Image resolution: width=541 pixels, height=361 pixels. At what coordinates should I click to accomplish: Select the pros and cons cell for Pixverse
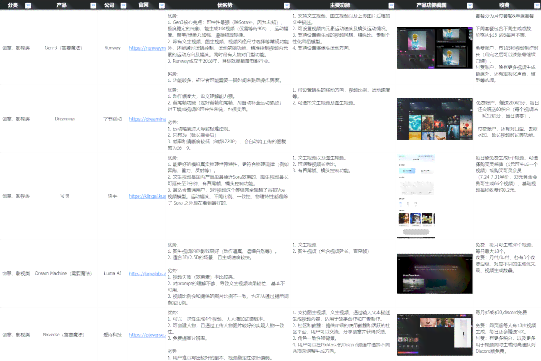(228, 335)
